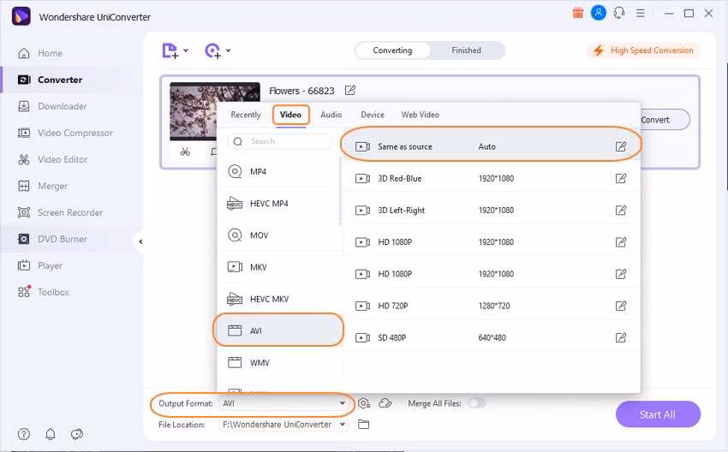Screen dimensions: 728x452
Task: Click the Add DVD disc icon
Action: pyautogui.click(x=212, y=51)
